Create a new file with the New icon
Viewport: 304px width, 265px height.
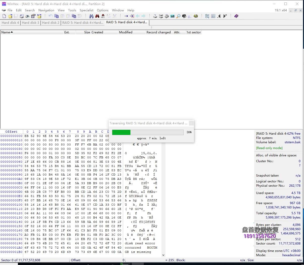point(4,16)
